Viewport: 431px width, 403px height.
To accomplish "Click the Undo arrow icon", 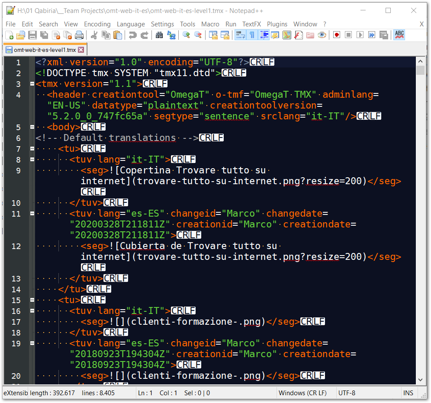I will pyautogui.click(x=132, y=35).
